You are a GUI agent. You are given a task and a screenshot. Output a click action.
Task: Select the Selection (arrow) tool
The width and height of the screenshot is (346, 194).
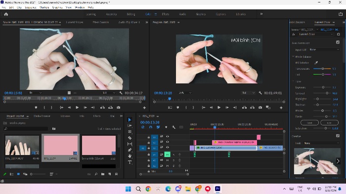coord(130,119)
